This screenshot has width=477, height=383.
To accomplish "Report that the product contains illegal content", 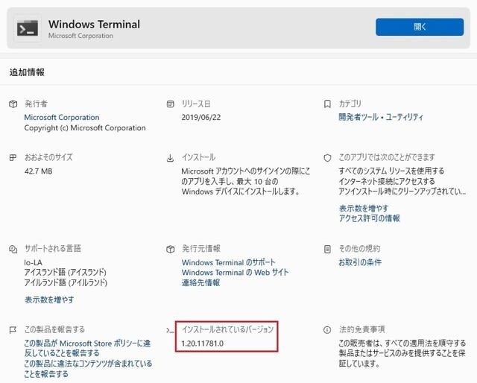I will pos(88,368).
